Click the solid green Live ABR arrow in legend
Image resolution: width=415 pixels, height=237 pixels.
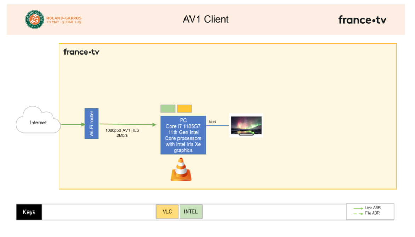pos(358,208)
